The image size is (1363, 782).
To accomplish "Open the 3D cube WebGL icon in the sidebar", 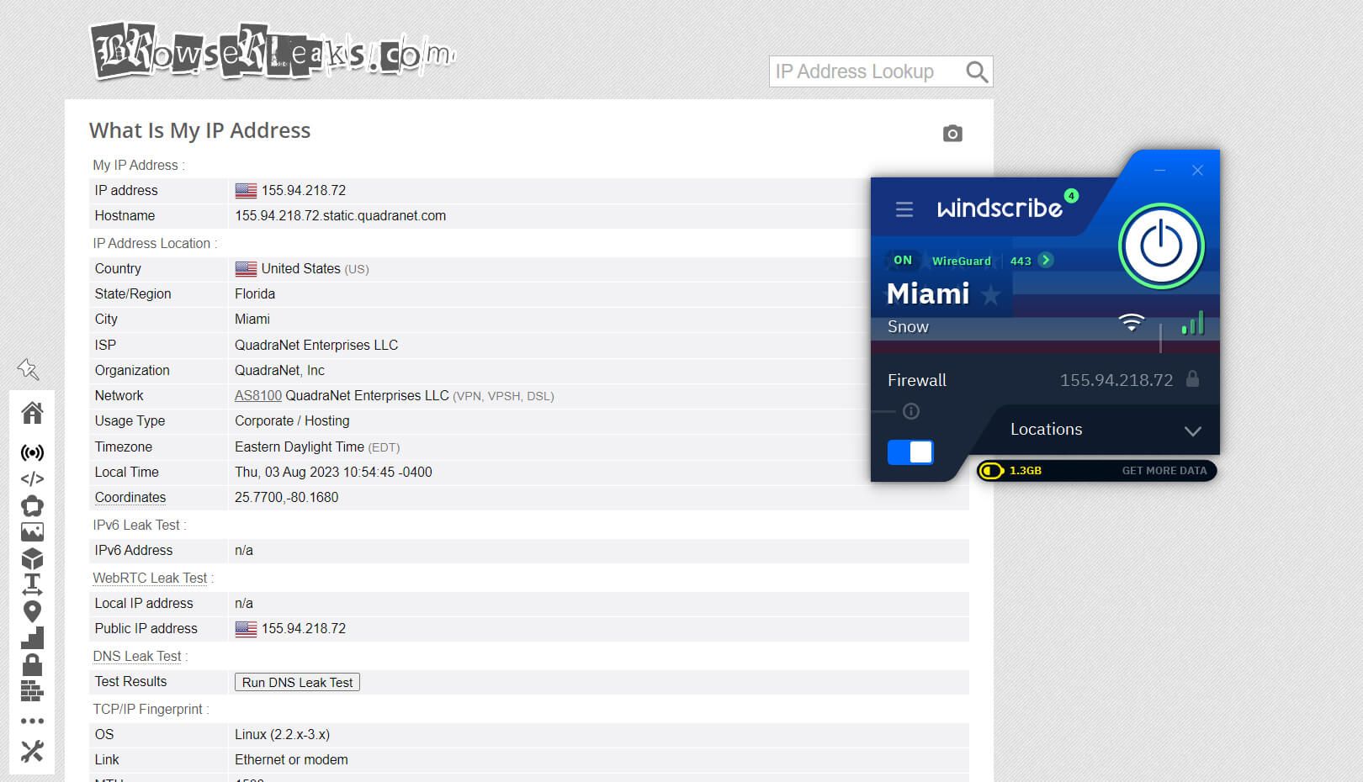I will click(x=32, y=558).
